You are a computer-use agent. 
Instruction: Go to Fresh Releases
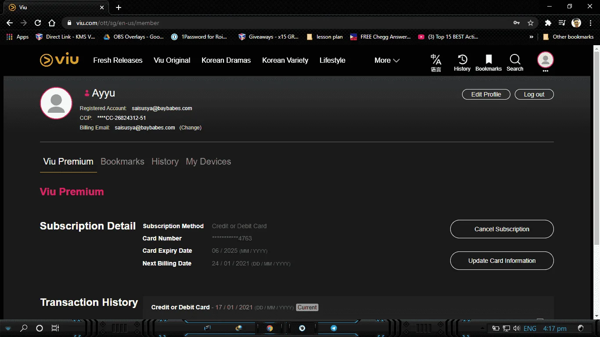118,60
